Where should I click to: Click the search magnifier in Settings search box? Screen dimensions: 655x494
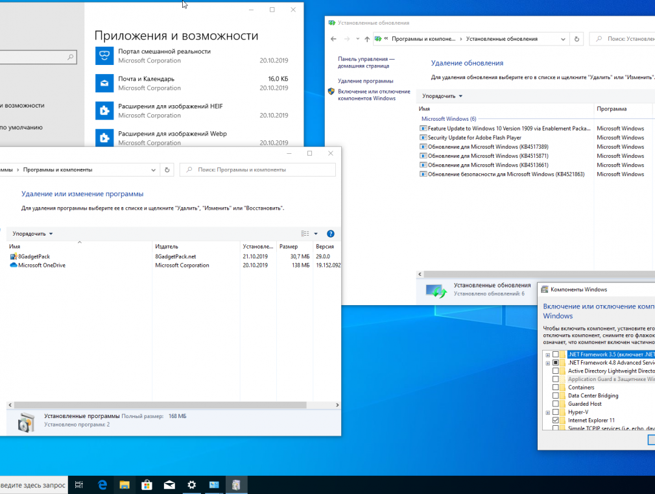pyautogui.click(x=71, y=57)
